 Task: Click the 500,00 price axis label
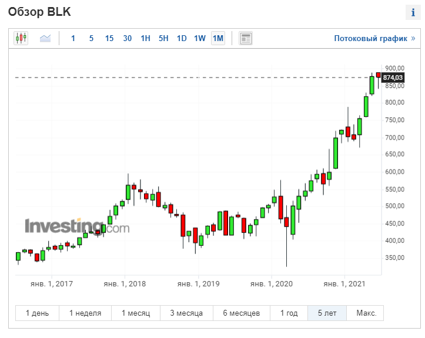pyautogui.click(x=394, y=206)
